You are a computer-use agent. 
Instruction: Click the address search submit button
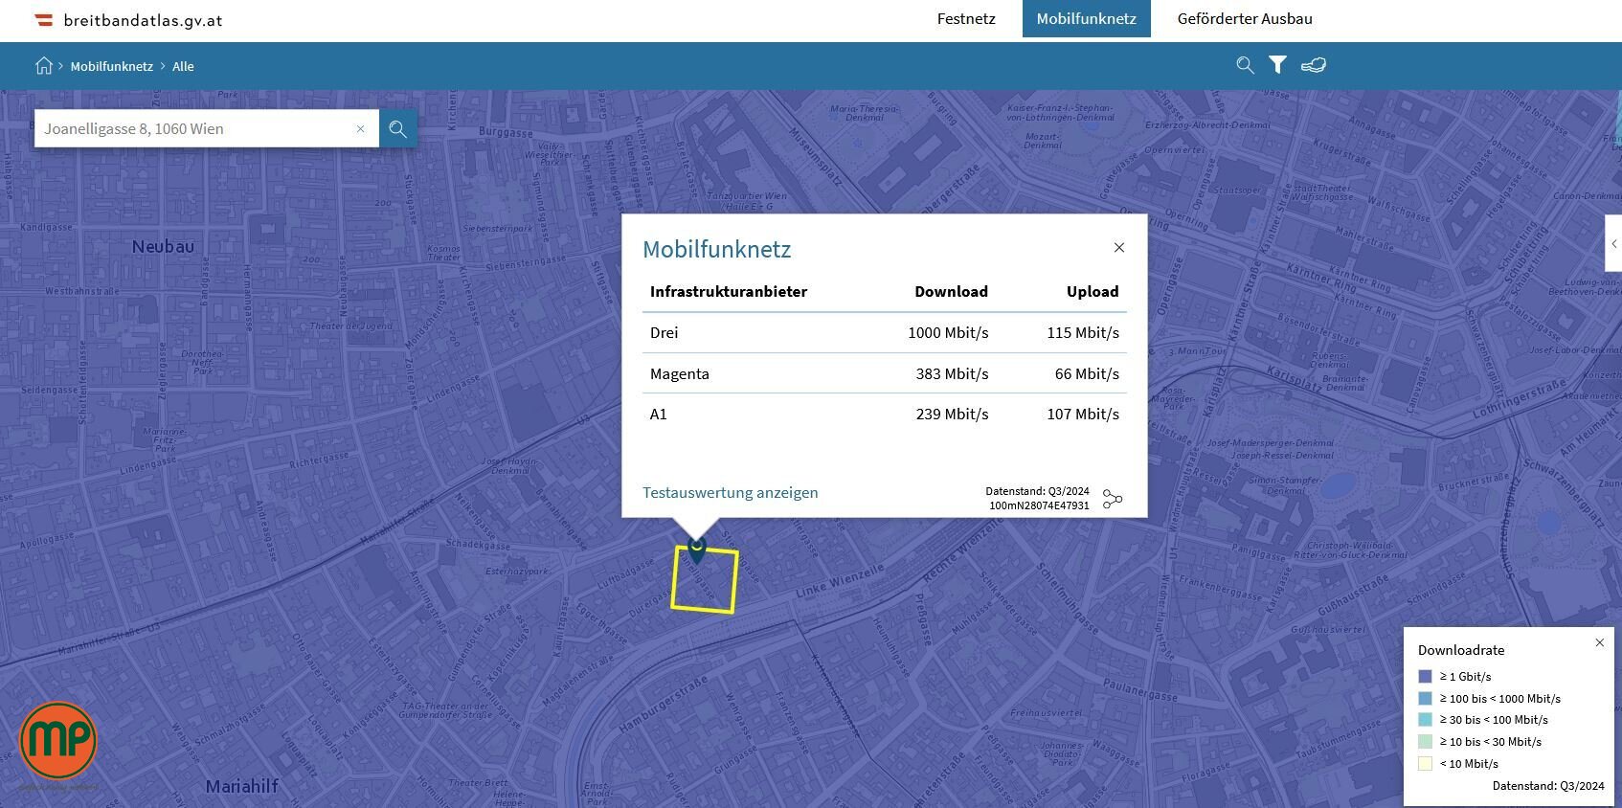tap(398, 128)
